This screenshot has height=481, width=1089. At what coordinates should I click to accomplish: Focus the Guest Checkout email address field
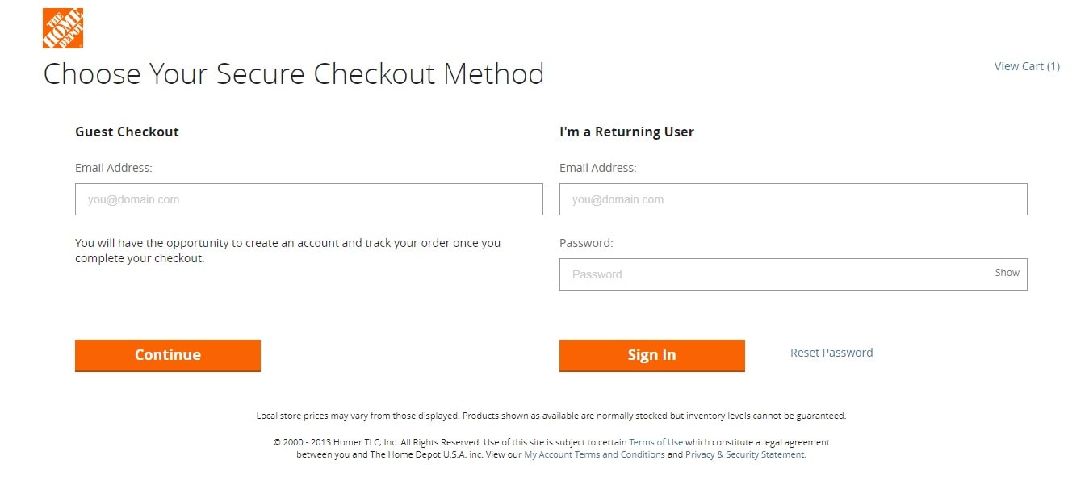coord(309,199)
